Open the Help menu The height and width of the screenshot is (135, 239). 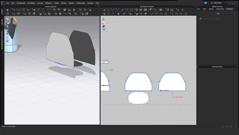pyautogui.click(x=97, y=3)
